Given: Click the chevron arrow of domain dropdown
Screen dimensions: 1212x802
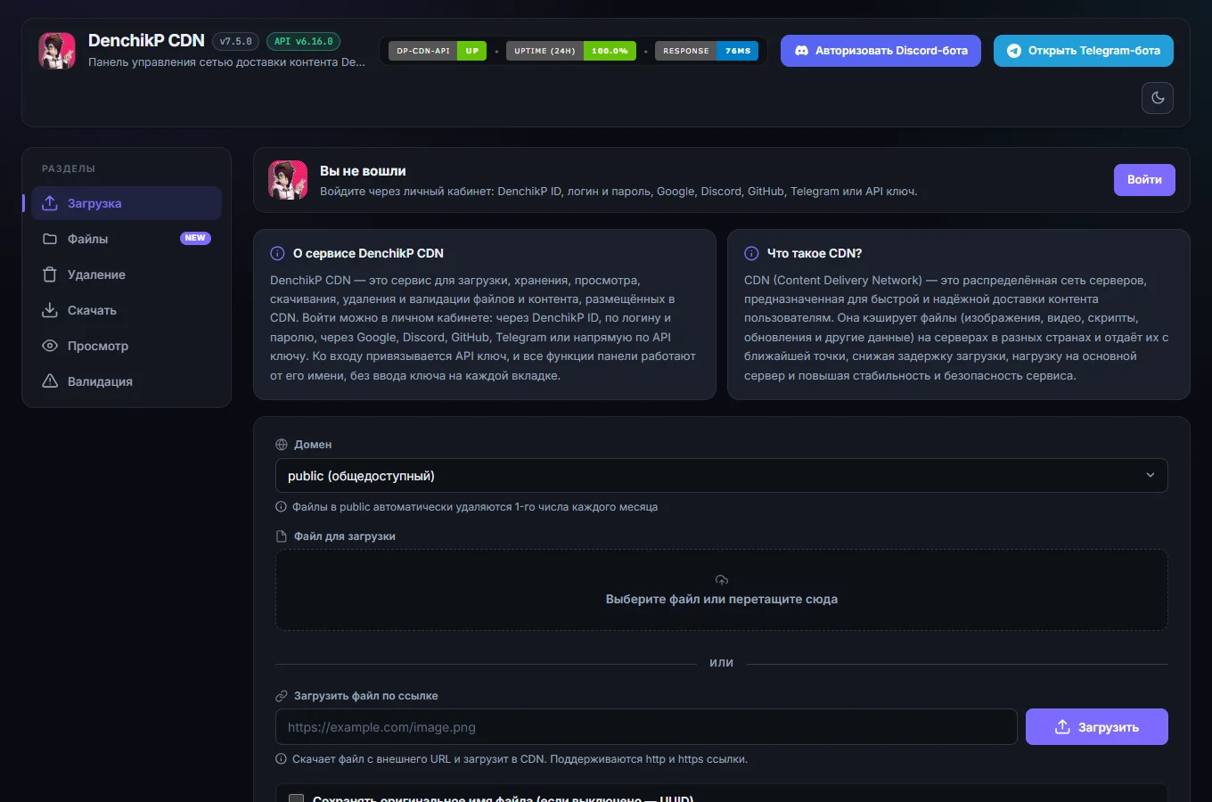Looking at the screenshot, I should 1151,476.
